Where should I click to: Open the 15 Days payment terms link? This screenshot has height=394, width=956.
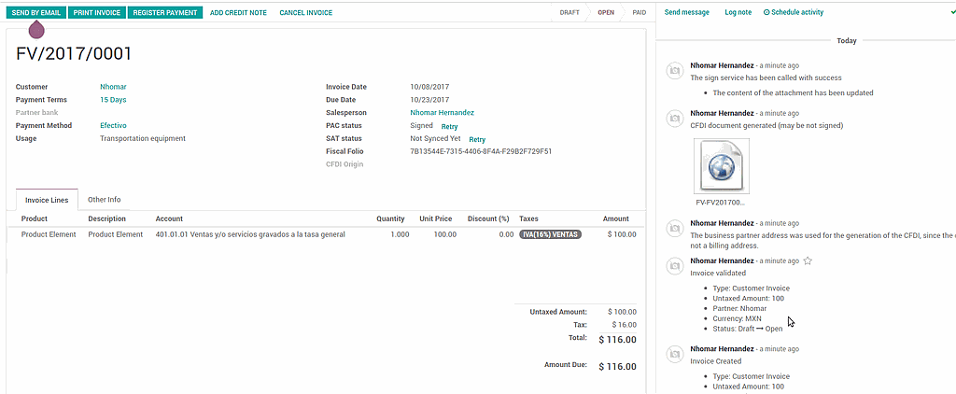(x=113, y=100)
